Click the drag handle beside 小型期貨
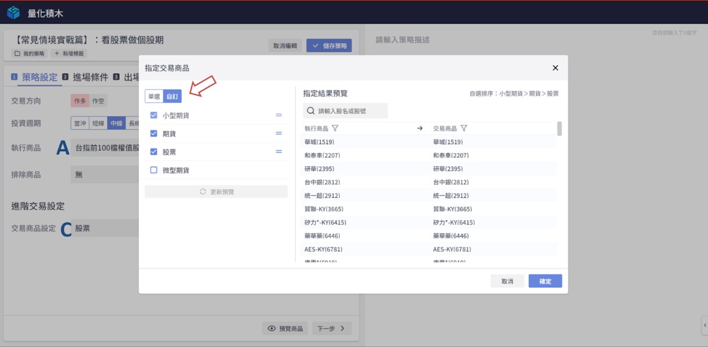The height and width of the screenshot is (347, 708). [278, 115]
